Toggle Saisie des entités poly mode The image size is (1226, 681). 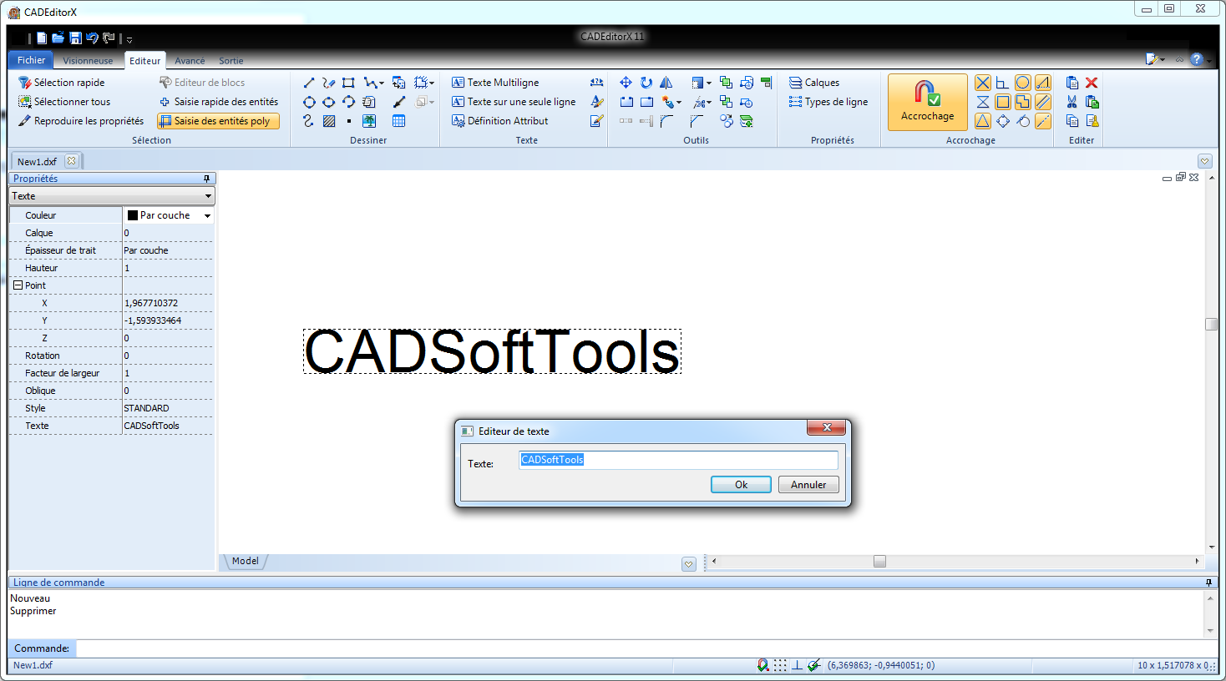pyautogui.click(x=219, y=121)
